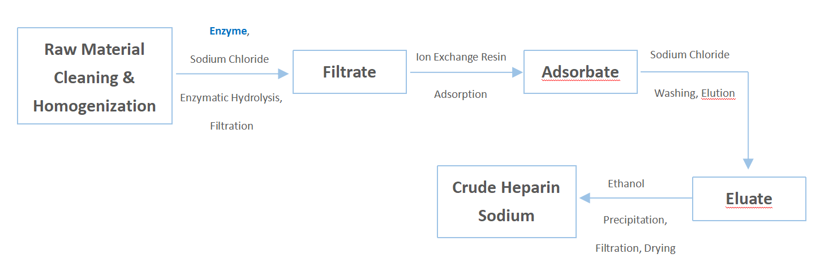Viewport: 820px width, 271px height.
Task: Click the Filtration, Drying label
Action: coord(635,248)
